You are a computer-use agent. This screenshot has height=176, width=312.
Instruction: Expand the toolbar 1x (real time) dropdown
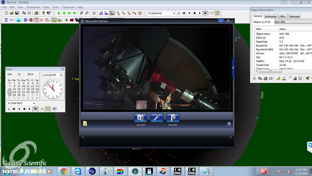[x=174, y=13]
